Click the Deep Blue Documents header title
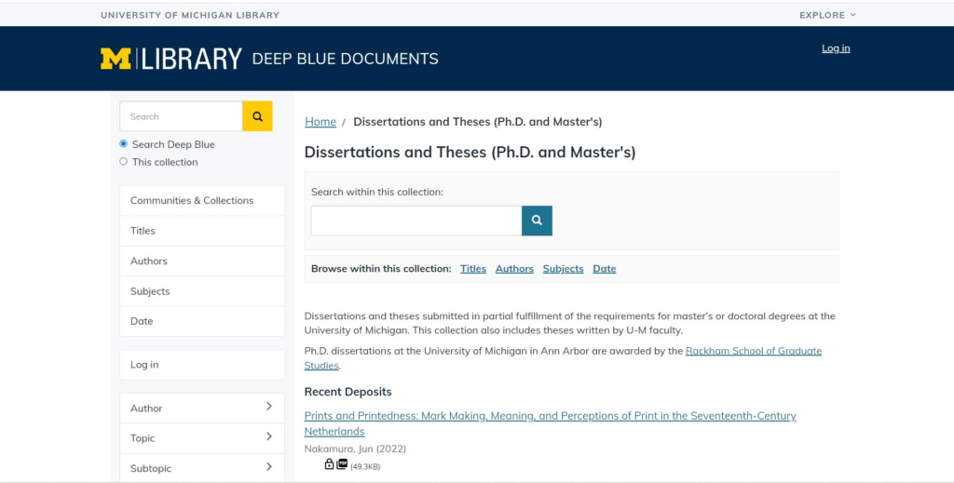 [345, 59]
